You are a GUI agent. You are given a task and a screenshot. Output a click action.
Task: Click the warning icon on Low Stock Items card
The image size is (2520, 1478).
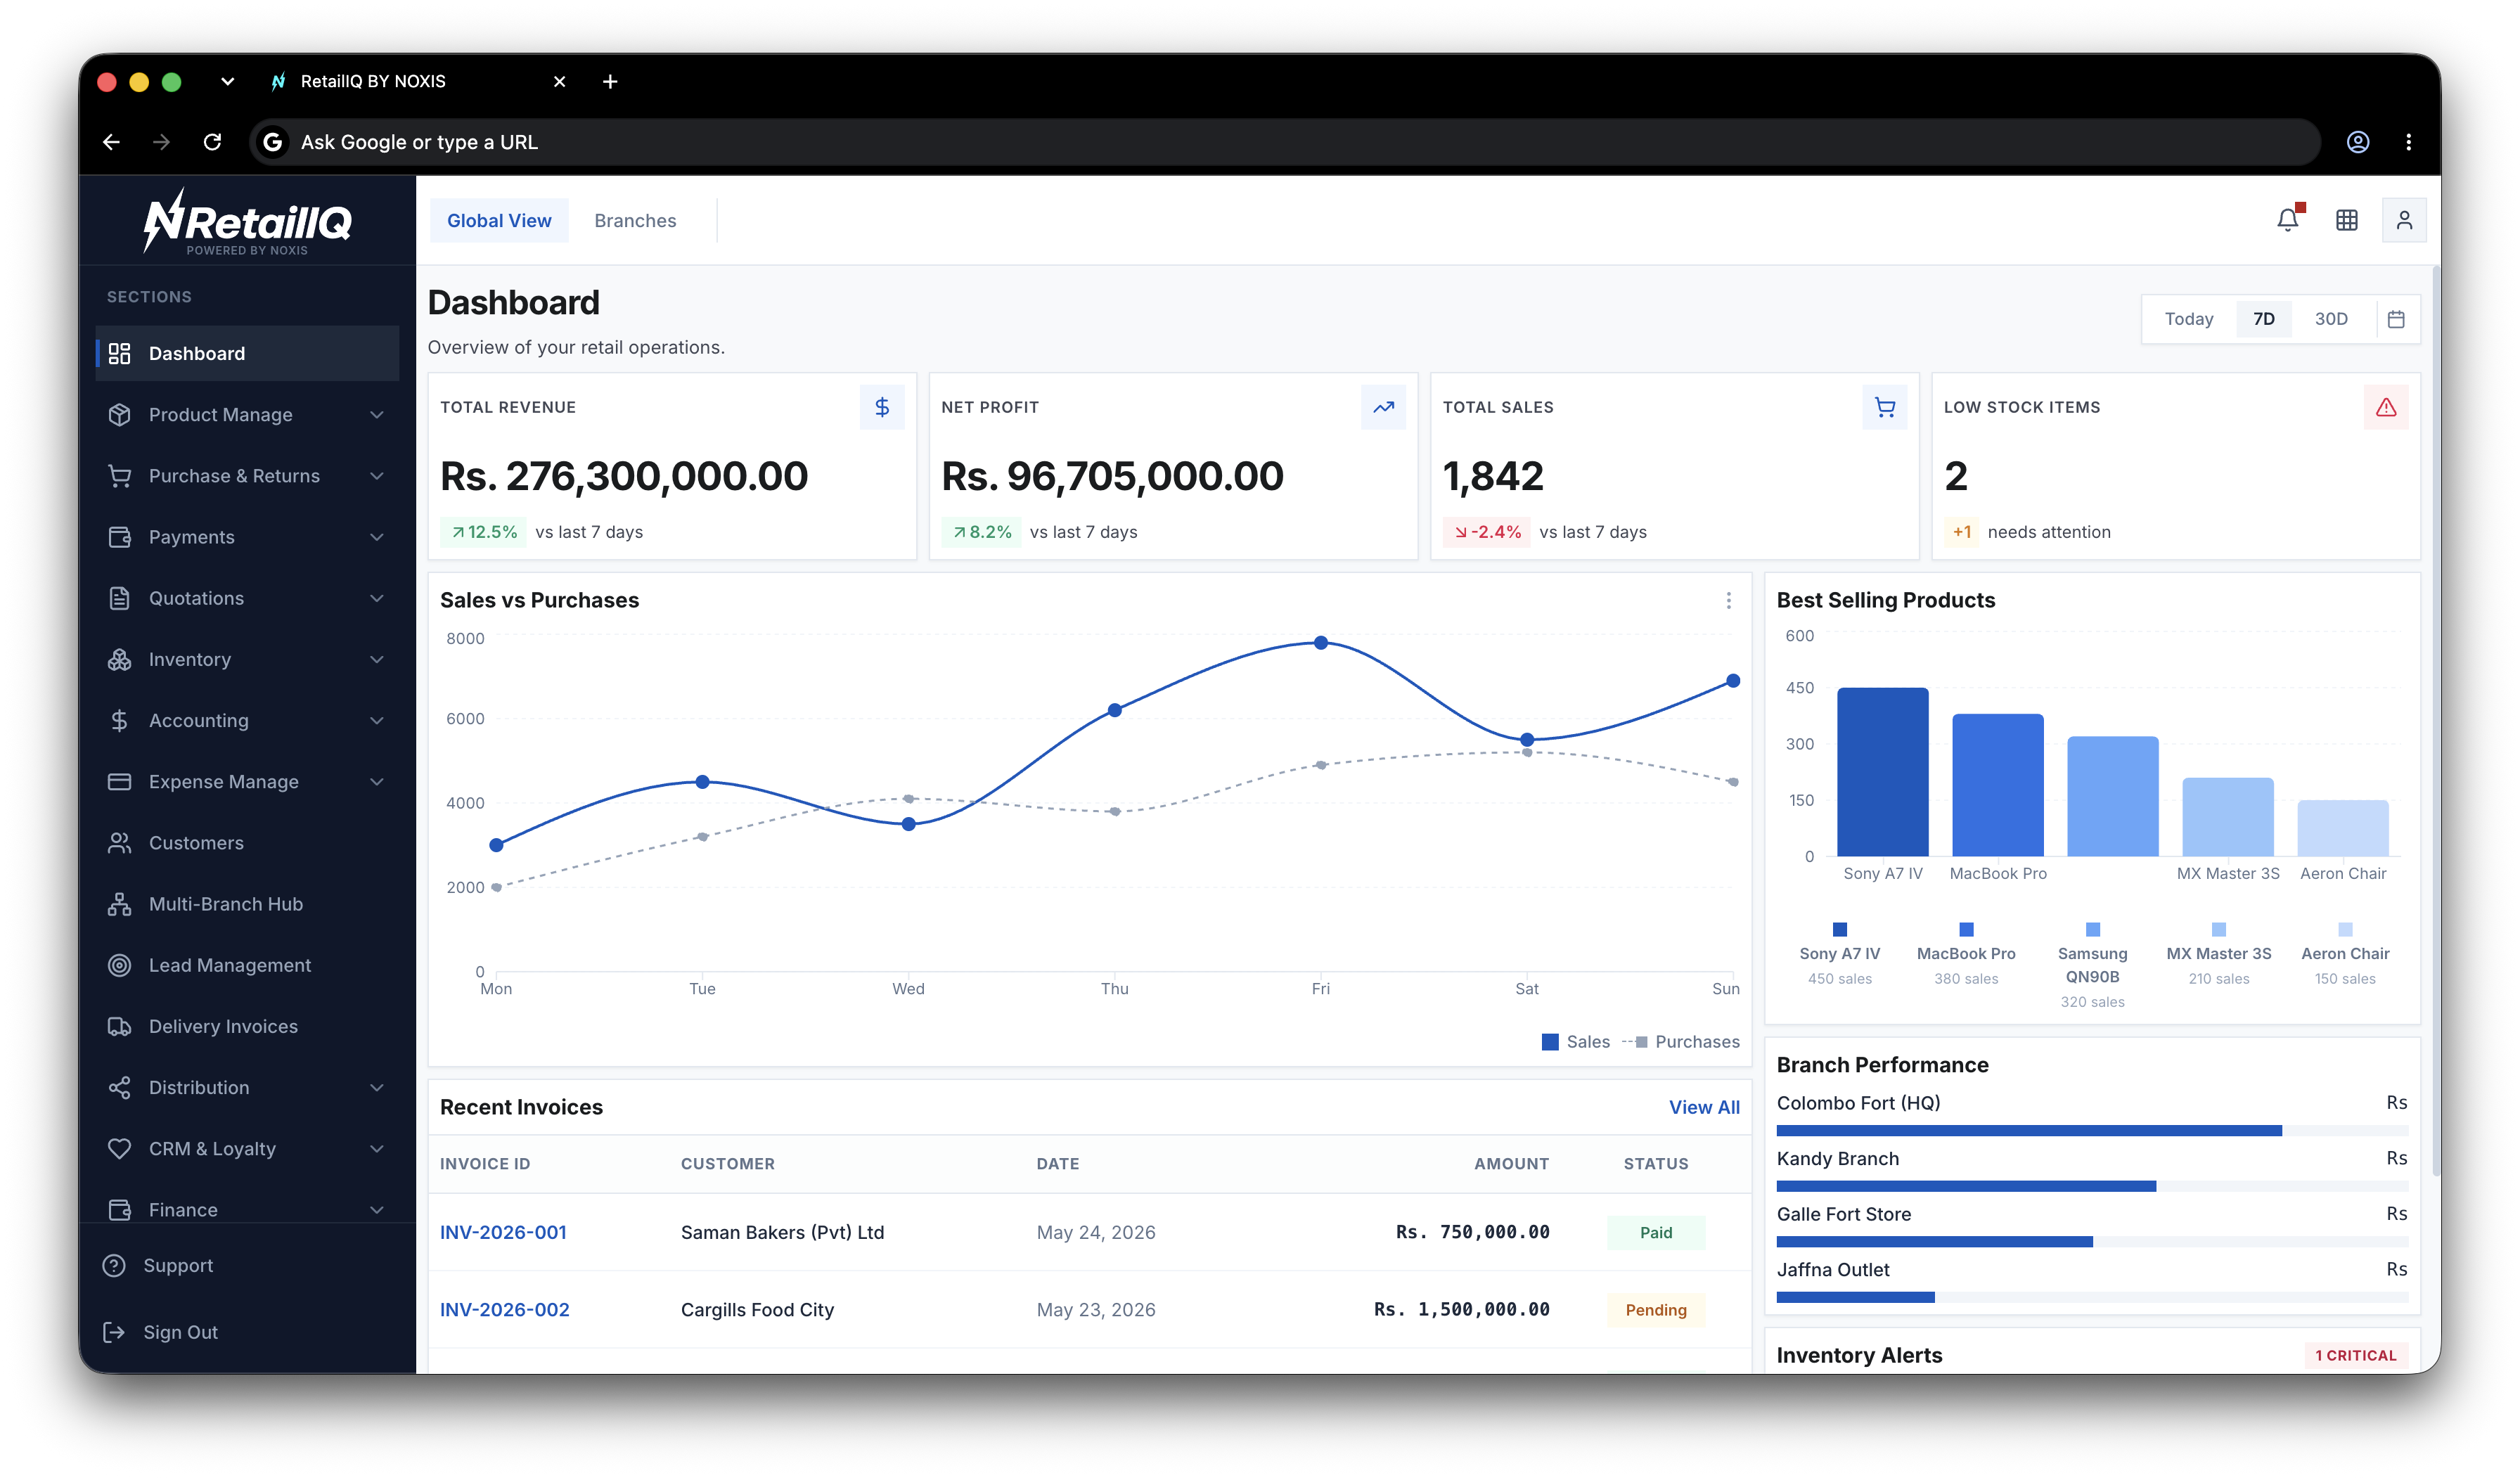pyautogui.click(x=2386, y=407)
